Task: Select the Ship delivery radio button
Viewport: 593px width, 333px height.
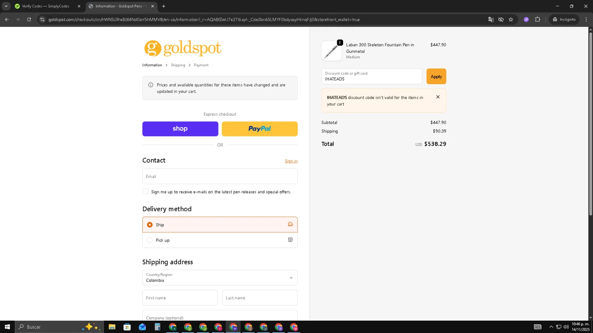Action: (x=150, y=224)
